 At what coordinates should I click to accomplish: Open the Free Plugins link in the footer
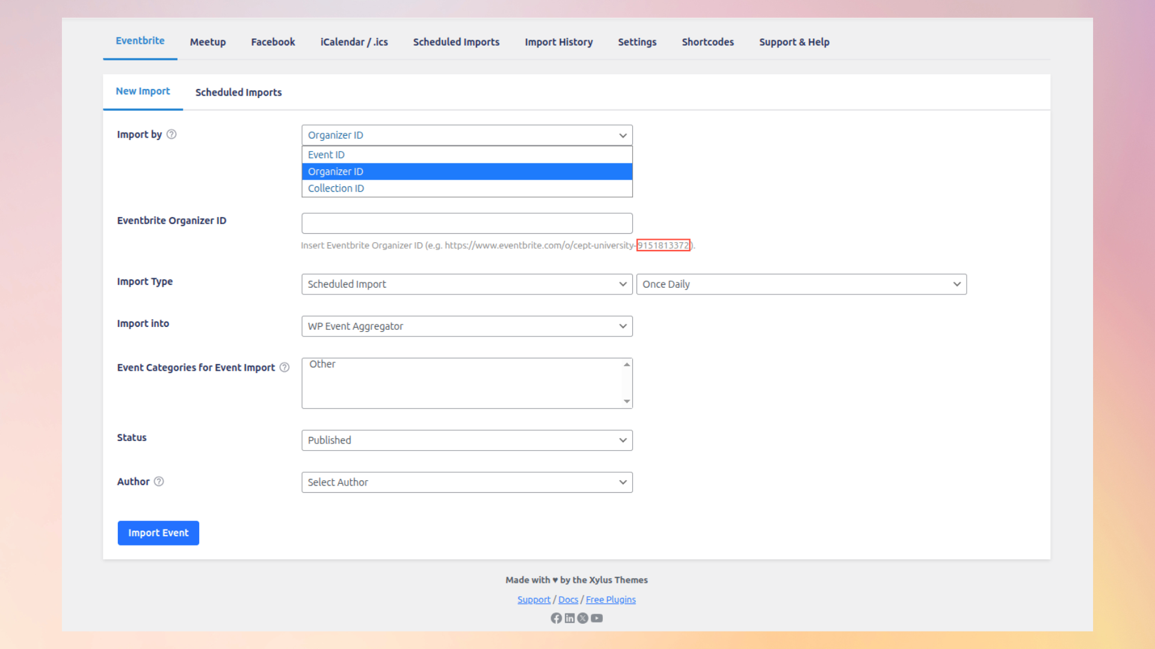(x=611, y=599)
